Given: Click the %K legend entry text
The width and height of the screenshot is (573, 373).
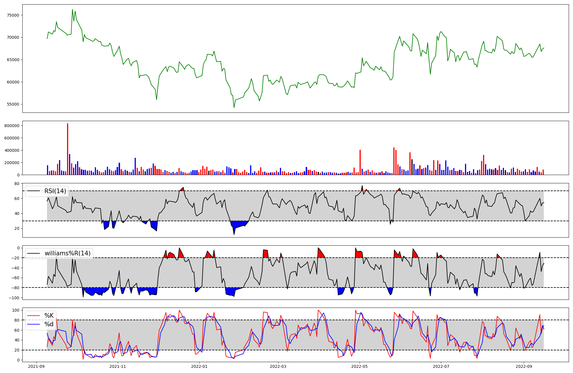Looking at the screenshot, I should [x=49, y=316].
